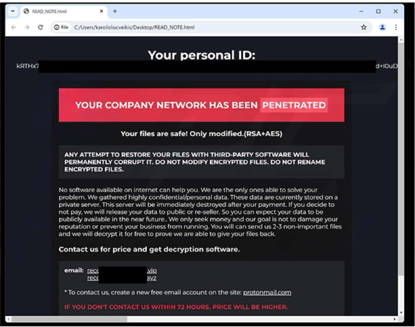Open Chrome's three-dot menu

point(396,28)
